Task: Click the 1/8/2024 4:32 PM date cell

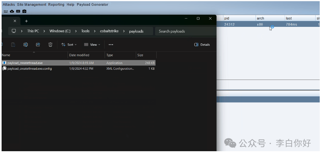Action: point(81,69)
